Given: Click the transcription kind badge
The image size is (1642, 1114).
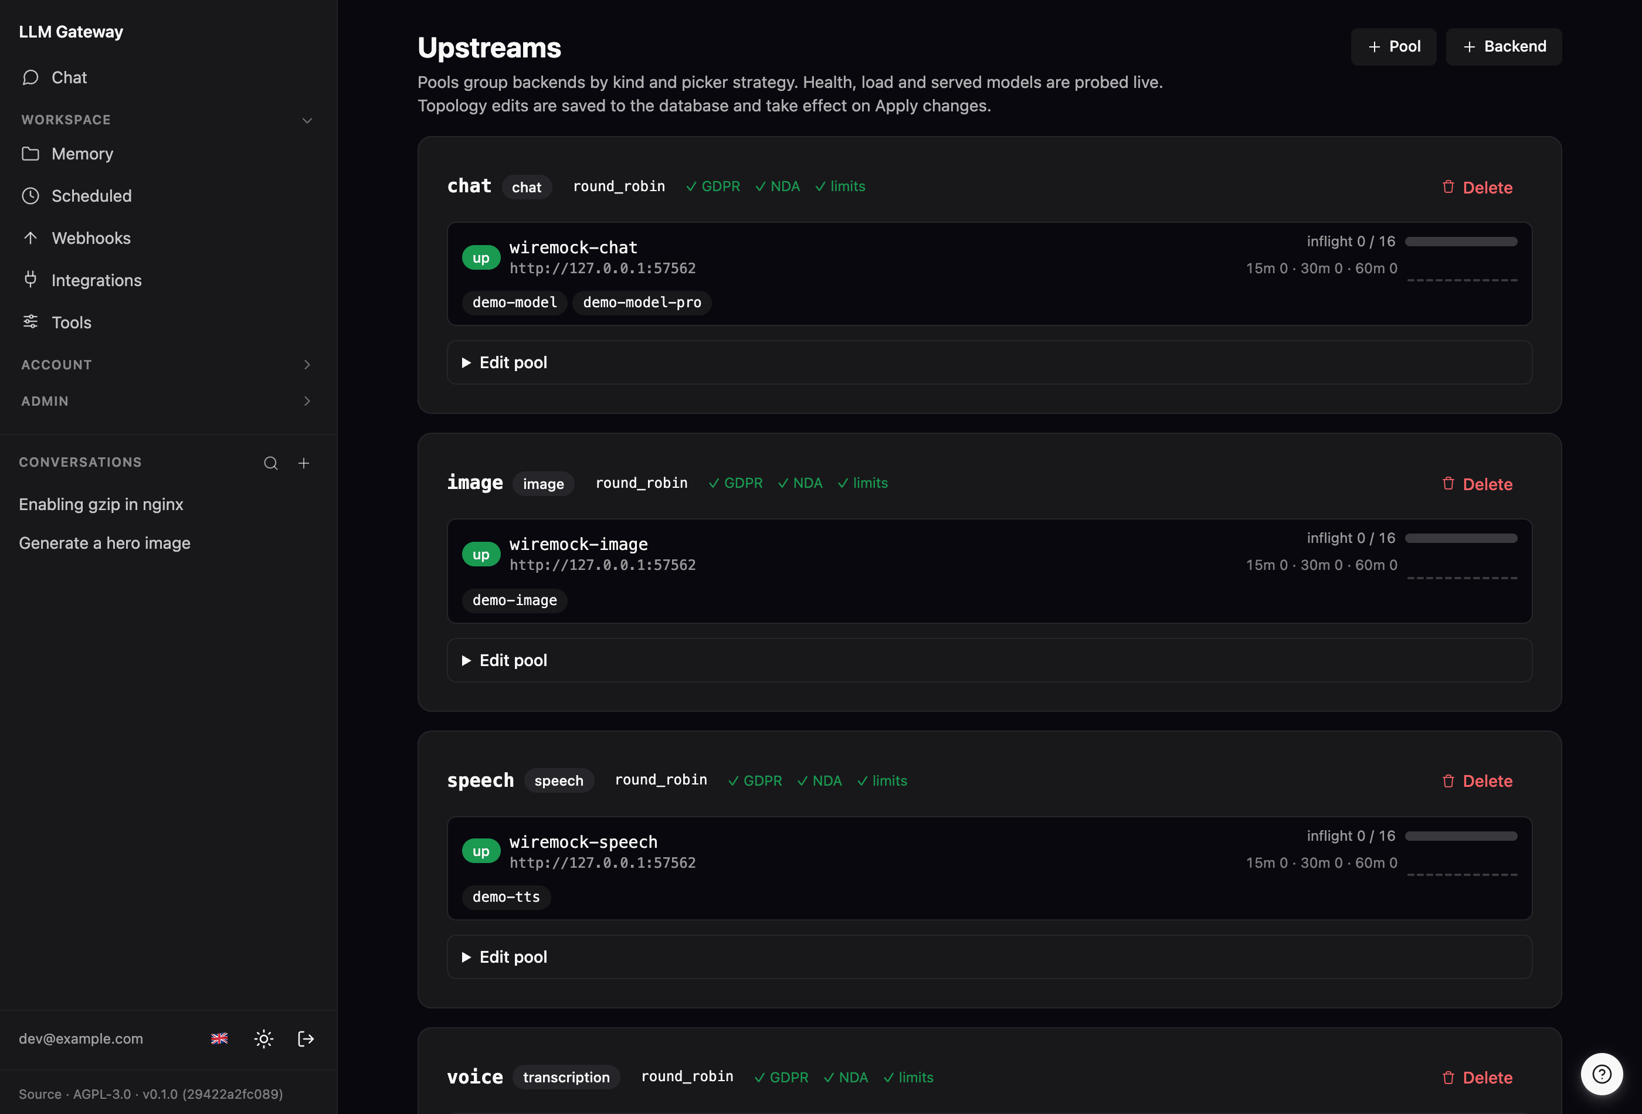Looking at the screenshot, I should click(566, 1077).
